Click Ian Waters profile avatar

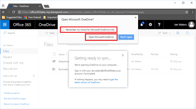(x=191, y=25)
